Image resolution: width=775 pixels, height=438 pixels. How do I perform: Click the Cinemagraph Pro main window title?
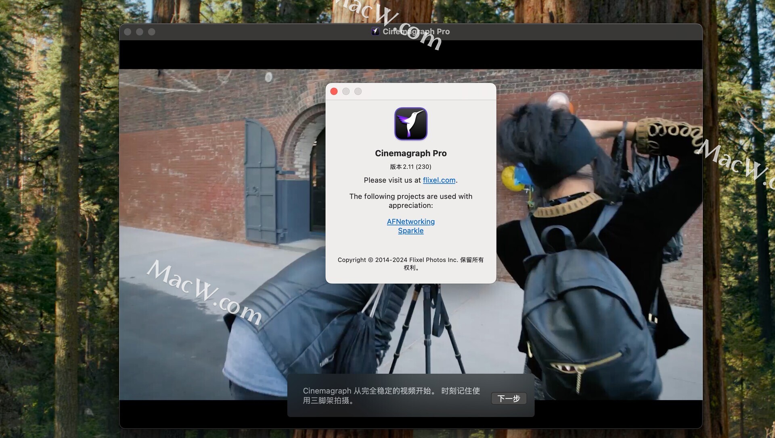click(x=416, y=31)
